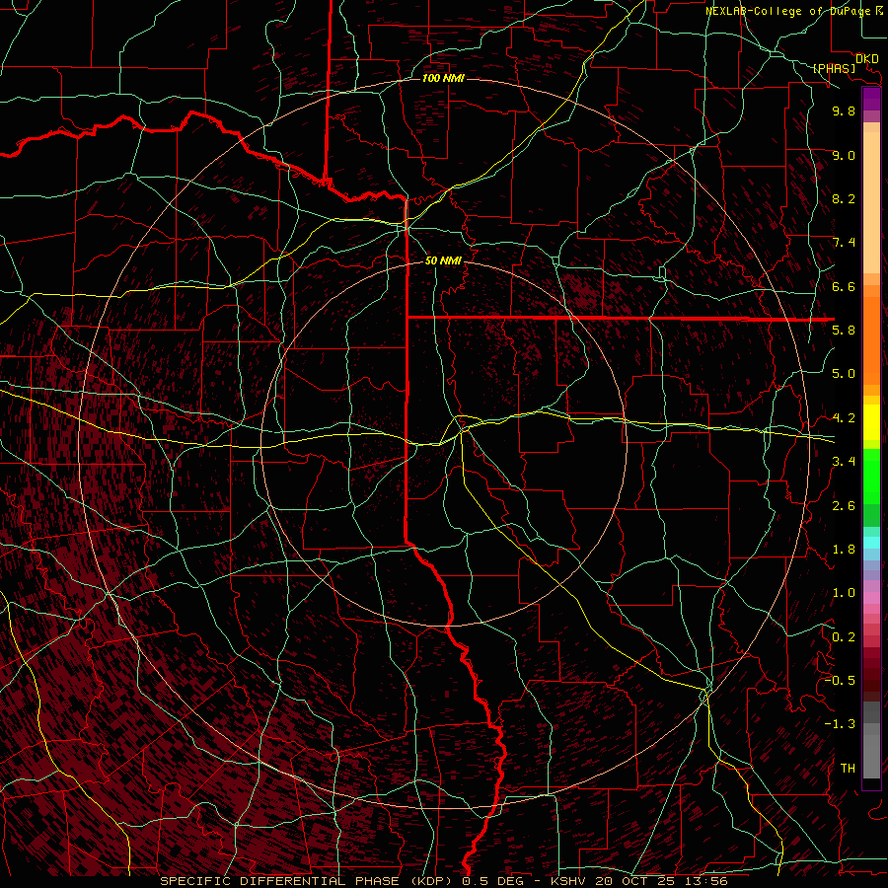Click the TH threshold label on legend
The height and width of the screenshot is (888, 888).
[848, 769]
